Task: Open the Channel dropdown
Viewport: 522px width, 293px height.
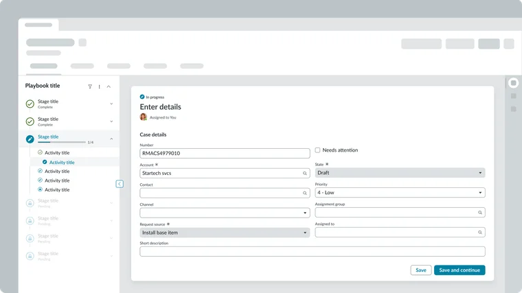Action: pos(225,213)
